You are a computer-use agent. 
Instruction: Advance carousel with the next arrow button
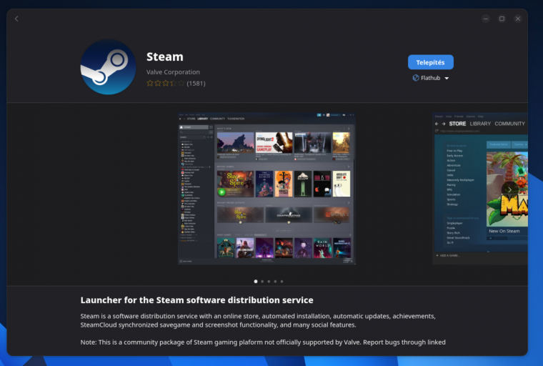[x=509, y=189]
